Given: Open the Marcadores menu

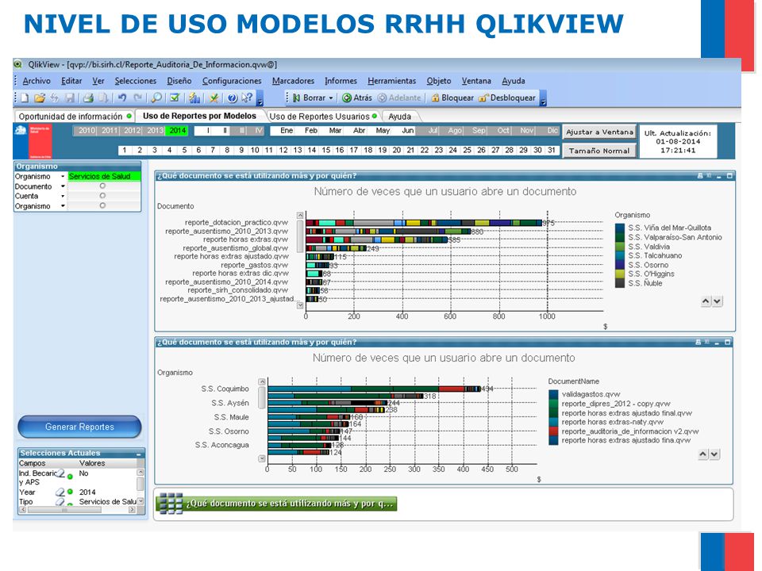Looking at the screenshot, I should pyautogui.click(x=293, y=81).
